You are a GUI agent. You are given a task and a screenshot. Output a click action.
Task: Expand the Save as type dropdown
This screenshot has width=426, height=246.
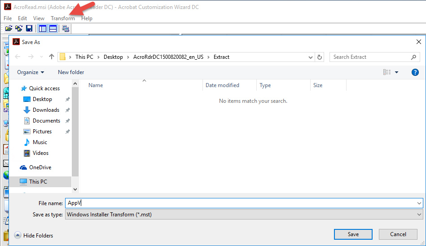tap(419, 215)
